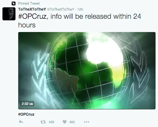
Task: Click the audio bars icon beside 2:32
Action: click(31, 104)
